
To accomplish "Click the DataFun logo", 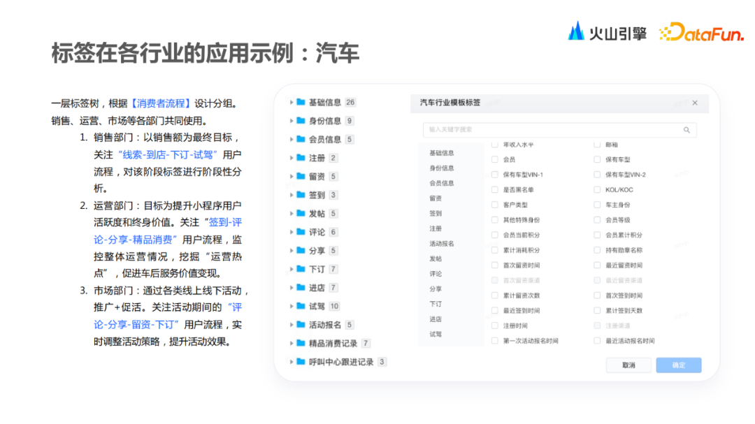I will click(x=703, y=32).
